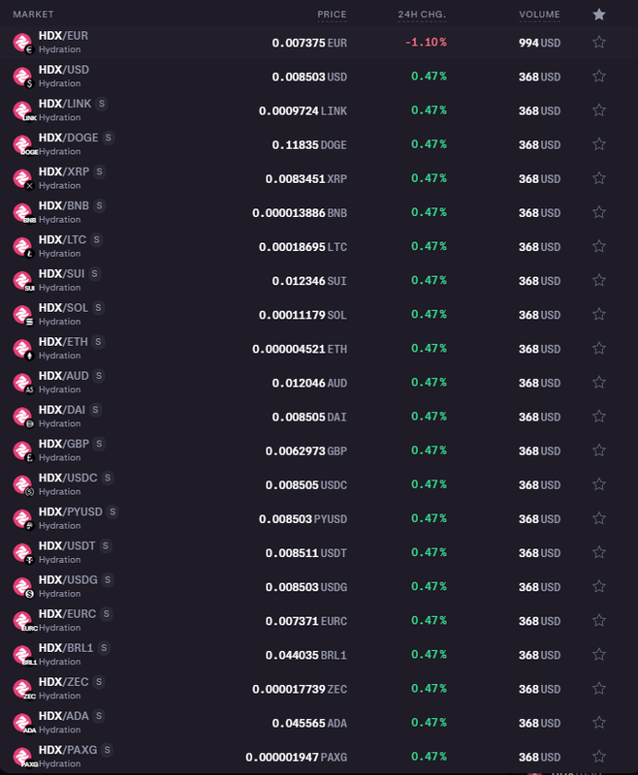Favorite the HDX/USD pair with star
The image size is (638, 775).
click(x=599, y=77)
